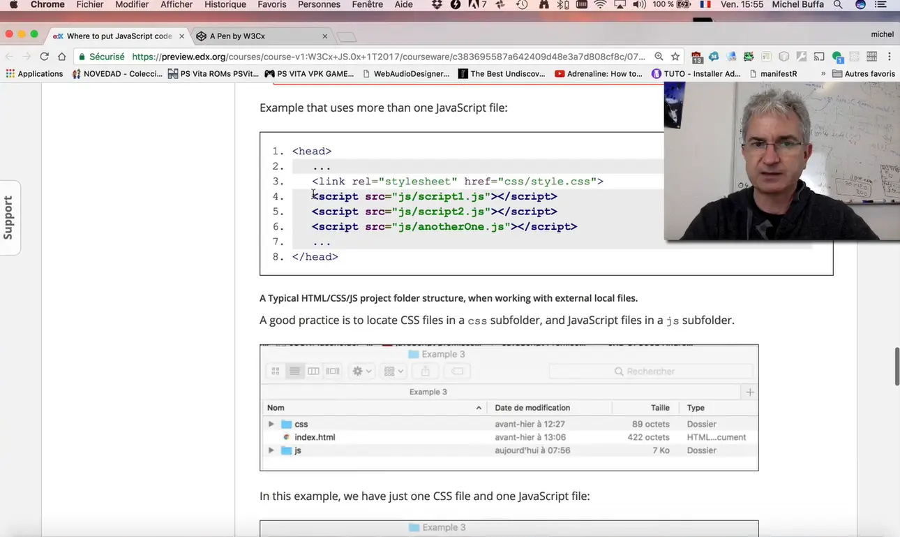Open the Modifier menu
This screenshot has height=537, width=900.
(x=132, y=5)
